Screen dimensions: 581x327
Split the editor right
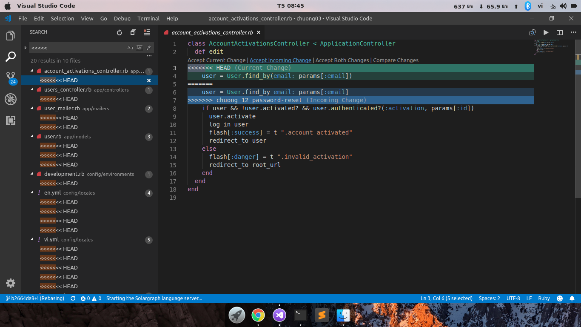click(560, 32)
